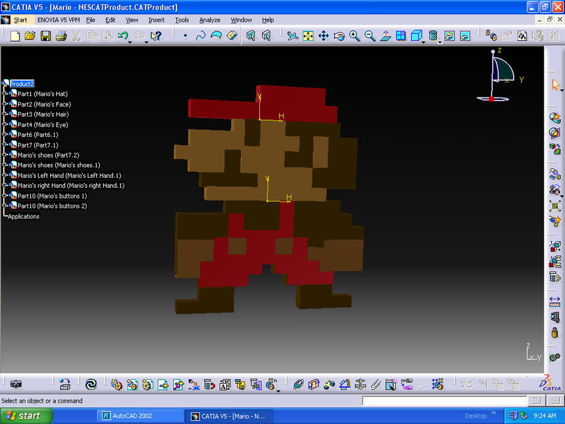Open the Insert menu
The height and width of the screenshot is (424, 565).
pyautogui.click(x=156, y=20)
